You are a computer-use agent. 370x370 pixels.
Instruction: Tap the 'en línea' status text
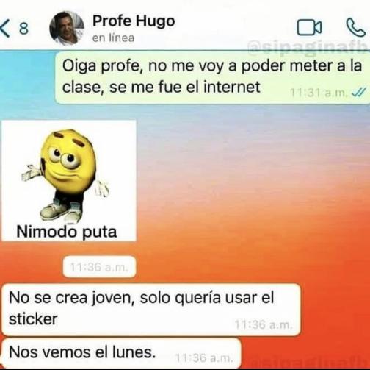113,38
